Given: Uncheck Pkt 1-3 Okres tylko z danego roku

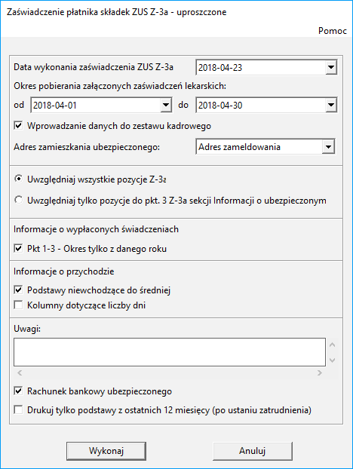Looking at the screenshot, I should (18, 249).
